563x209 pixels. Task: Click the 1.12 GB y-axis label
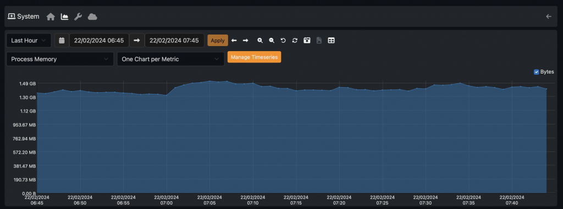[x=27, y=111]
